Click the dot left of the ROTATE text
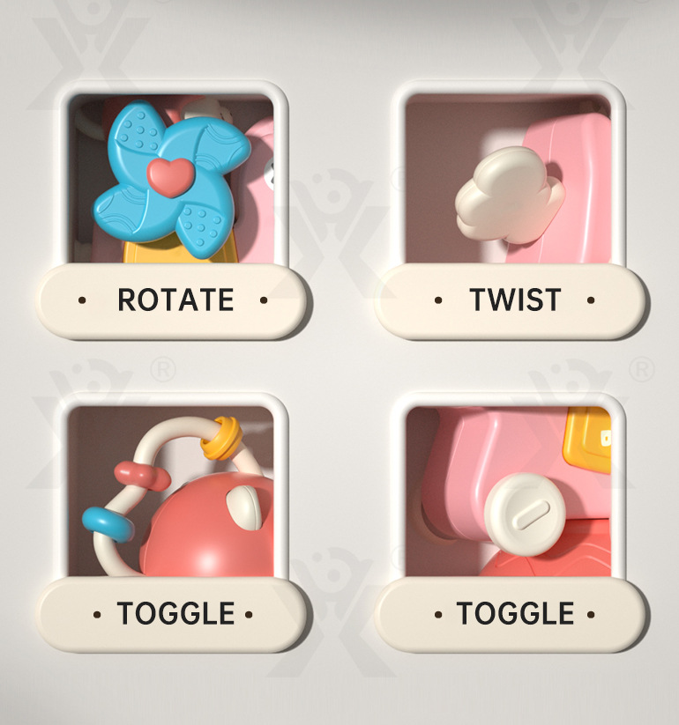Screen dimensions: 679x725 (x=82, y=300)
